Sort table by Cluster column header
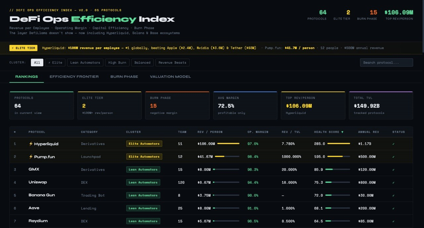The height and width of the screenshot is (228, 424). 133,132
